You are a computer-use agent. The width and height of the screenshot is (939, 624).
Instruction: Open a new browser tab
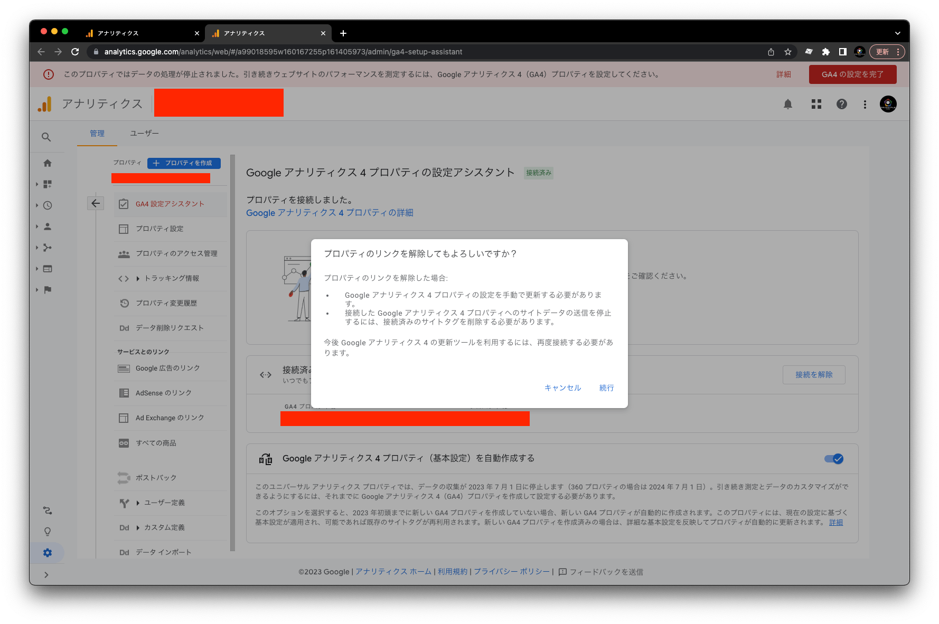pos(343,33)
